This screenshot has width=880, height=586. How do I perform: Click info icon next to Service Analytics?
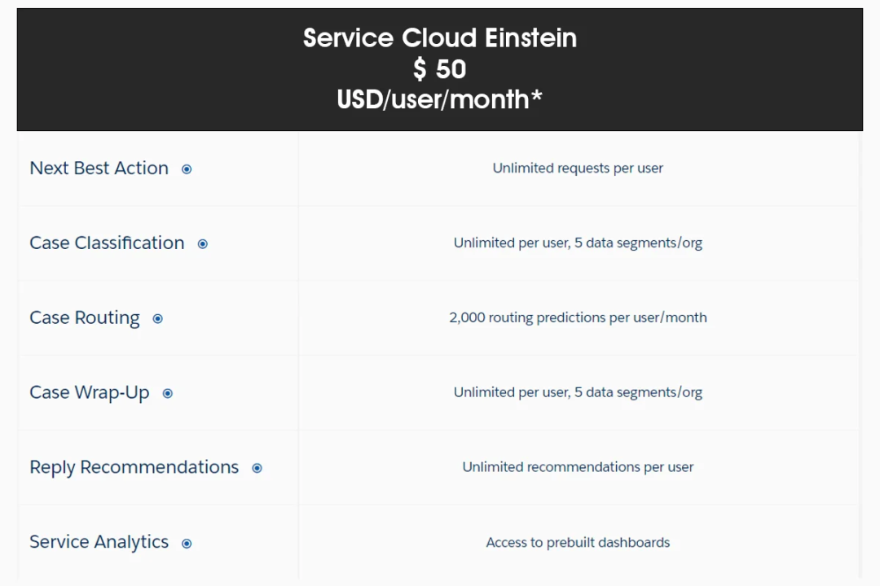pos(187,544)
